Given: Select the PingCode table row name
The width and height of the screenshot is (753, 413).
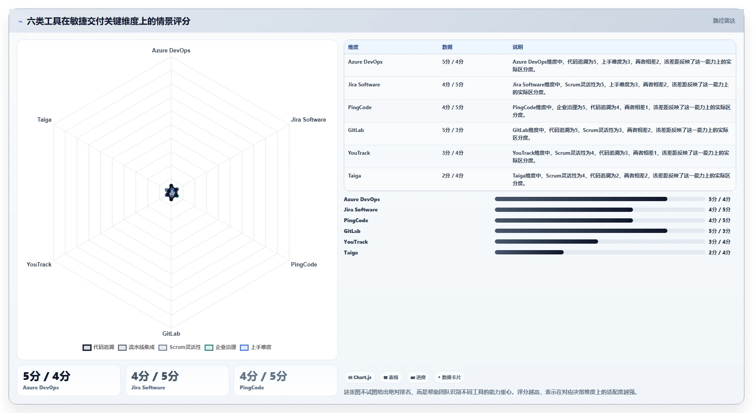Looking at the screenshot, I should point(360,107).
